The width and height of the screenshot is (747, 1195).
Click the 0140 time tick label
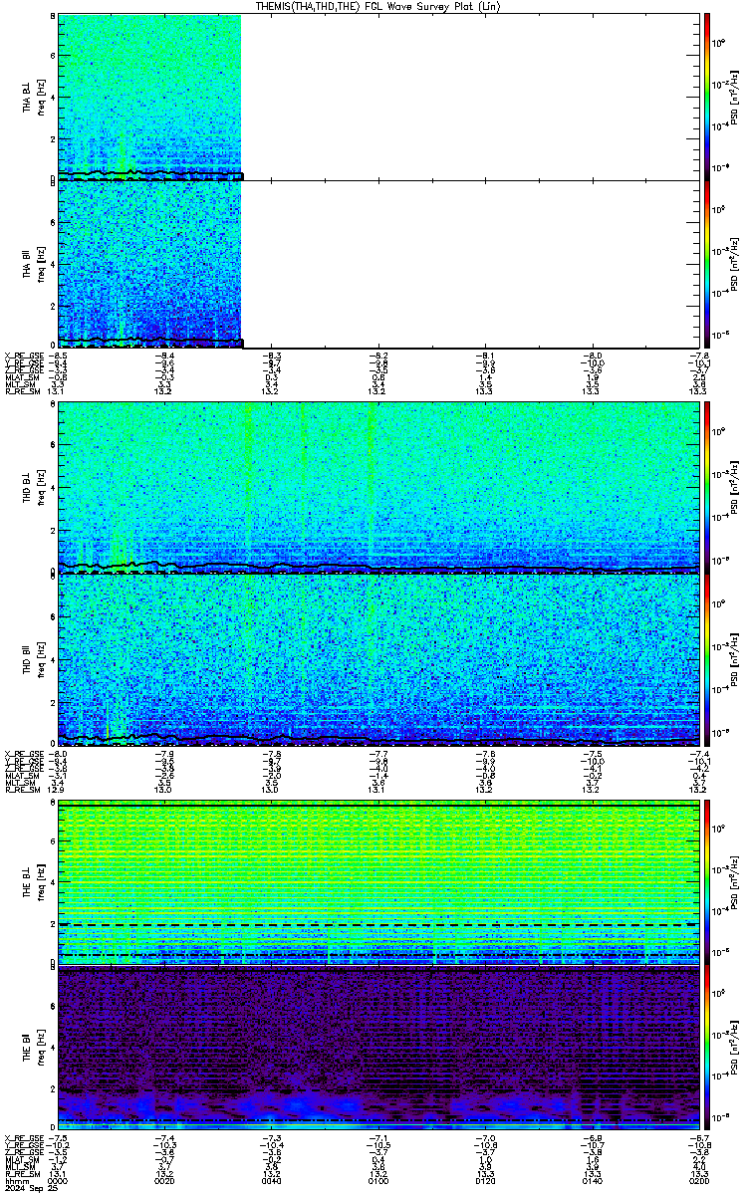[592, 1183]
